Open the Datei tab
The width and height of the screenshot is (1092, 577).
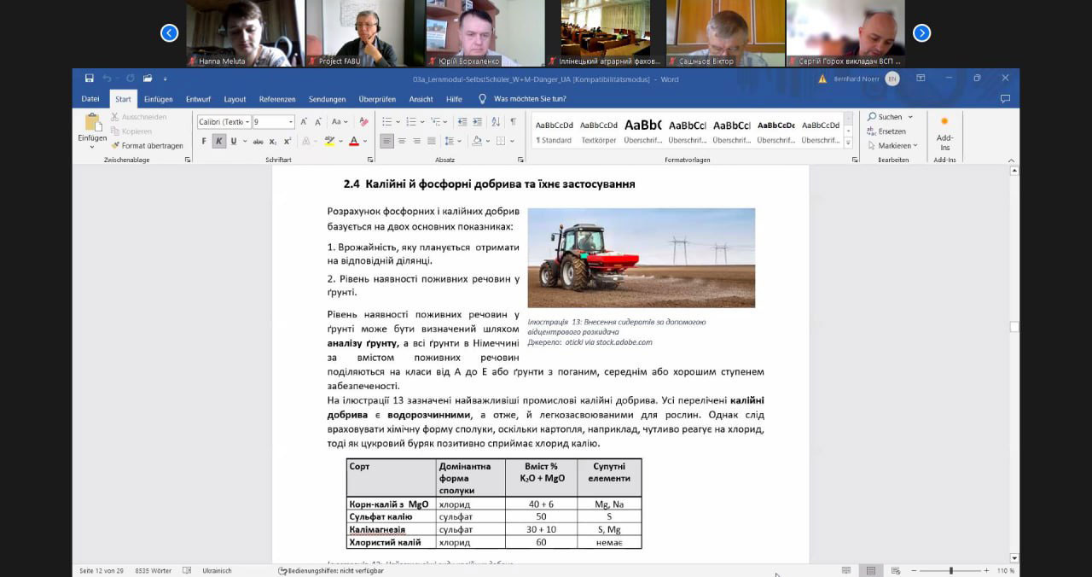(90, 99)
